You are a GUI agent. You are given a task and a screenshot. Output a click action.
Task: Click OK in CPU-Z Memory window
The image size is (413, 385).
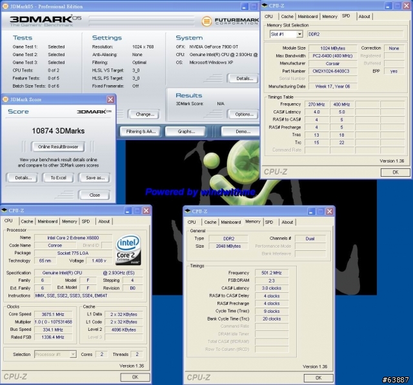(x=318, y=378)
